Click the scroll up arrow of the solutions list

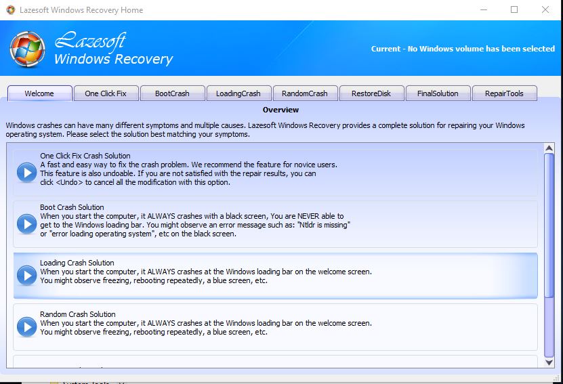click(549, 148)
